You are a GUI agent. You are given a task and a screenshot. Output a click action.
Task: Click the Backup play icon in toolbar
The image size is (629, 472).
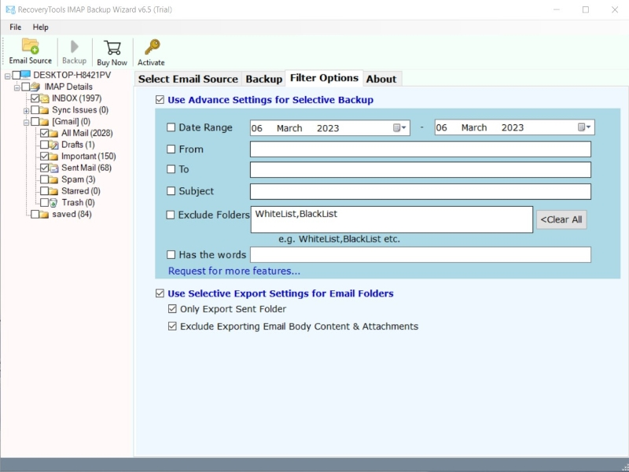[x=74, y=46]
